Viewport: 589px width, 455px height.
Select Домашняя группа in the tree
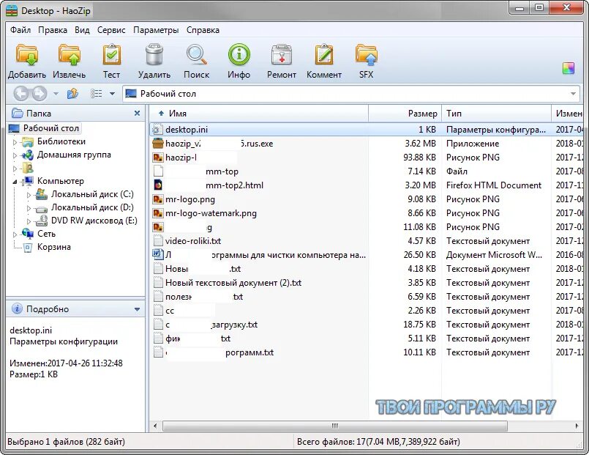tap(74, 155)
